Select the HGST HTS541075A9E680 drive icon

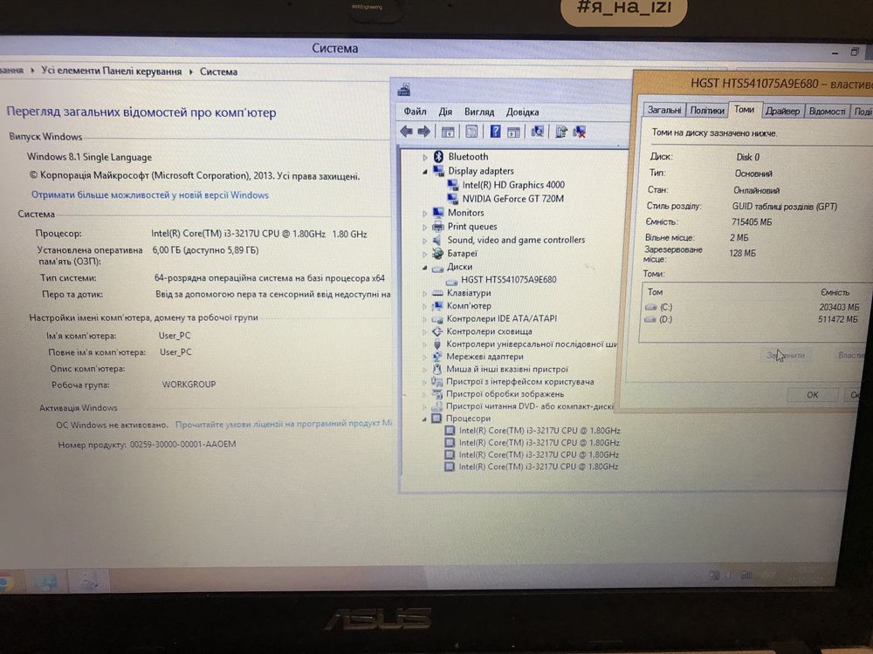(x=451, y=280)
